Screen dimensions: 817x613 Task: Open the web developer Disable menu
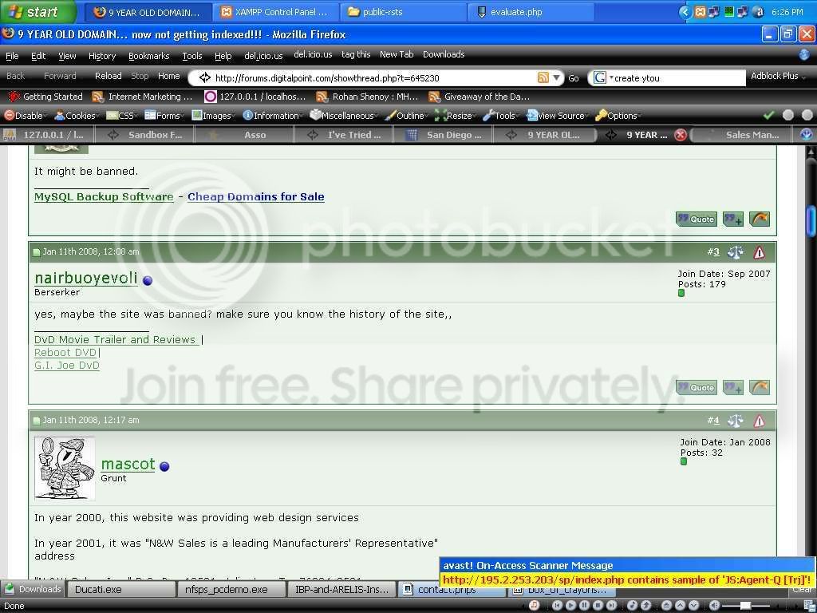pyautogui.click(x=26, y=116)
